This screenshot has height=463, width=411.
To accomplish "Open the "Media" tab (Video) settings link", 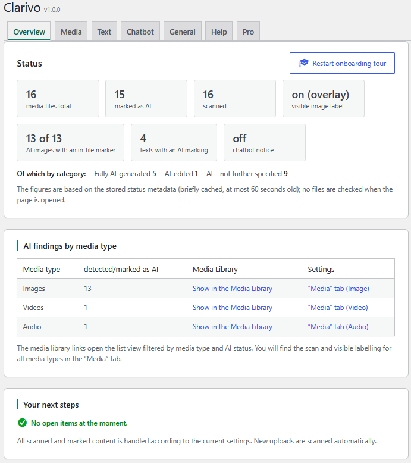I will pos(338,308).
